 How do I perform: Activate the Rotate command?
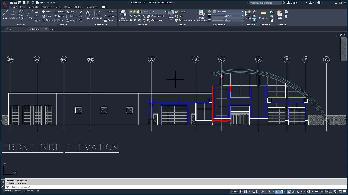point(60,12)
